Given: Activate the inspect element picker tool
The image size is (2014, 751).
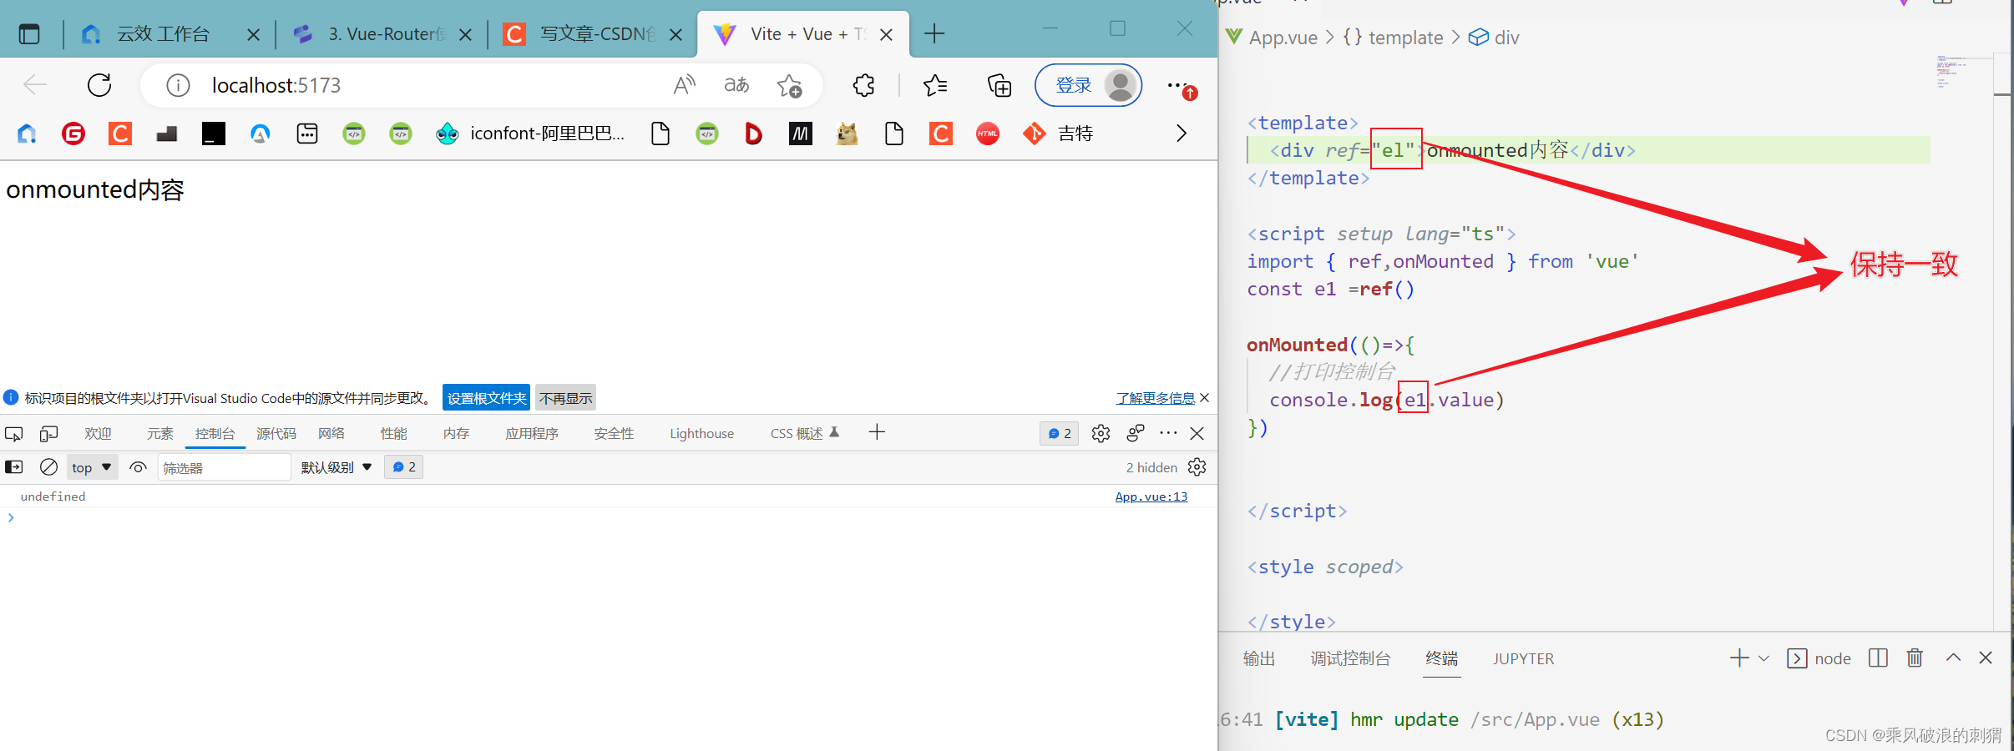Looking at the screenshot, I should pyautogui.click(x=14, y=434).
